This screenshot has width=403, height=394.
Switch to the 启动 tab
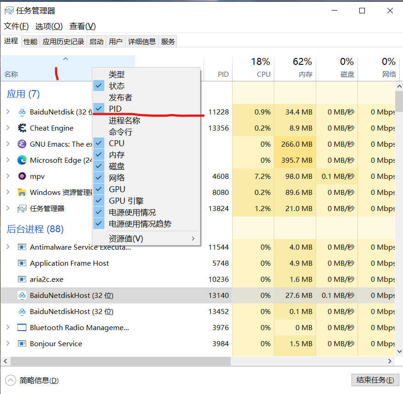tap(96, 41)
